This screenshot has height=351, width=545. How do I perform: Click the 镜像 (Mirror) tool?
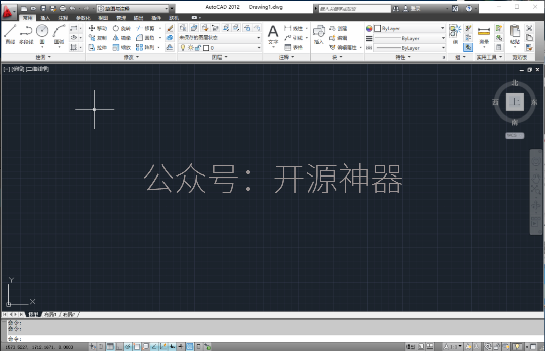tap(122, 38)
